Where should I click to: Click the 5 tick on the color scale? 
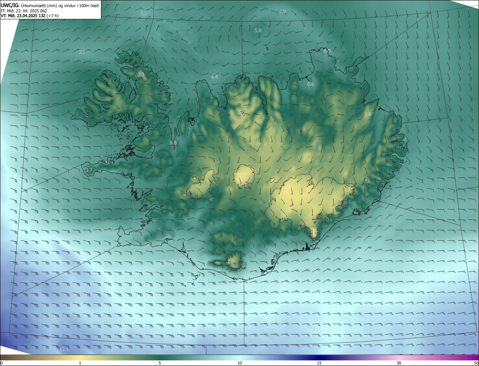pos(160,363)
